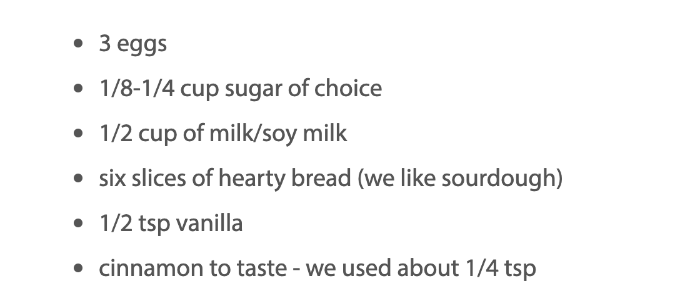The image size is (685, 301).
Task: Click the '1/2 cup of milk/soy milk' line
Action: point(223,134)
